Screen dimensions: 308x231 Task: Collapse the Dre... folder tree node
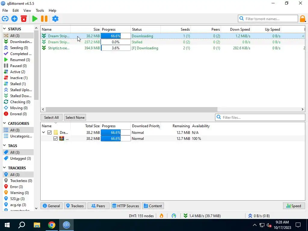tap(44, 133)
